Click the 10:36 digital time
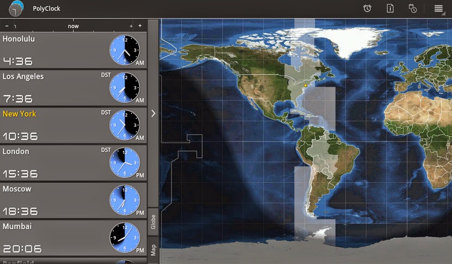 (x=20, y=136)
